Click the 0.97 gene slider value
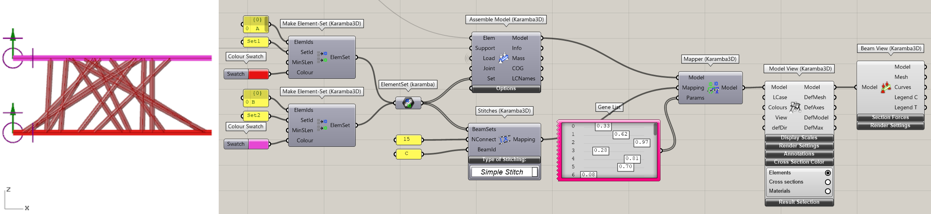 coord(641,142)
